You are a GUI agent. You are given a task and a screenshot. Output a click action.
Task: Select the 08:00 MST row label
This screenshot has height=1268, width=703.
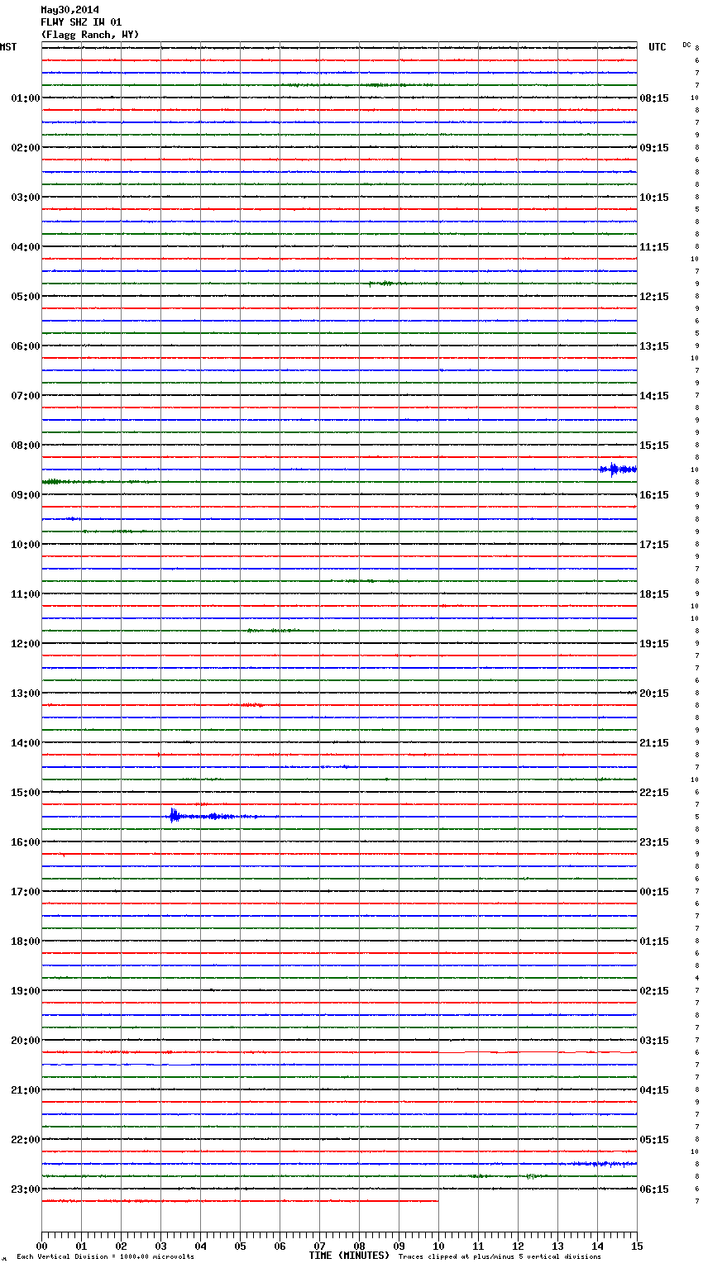(x=26, y=446)
